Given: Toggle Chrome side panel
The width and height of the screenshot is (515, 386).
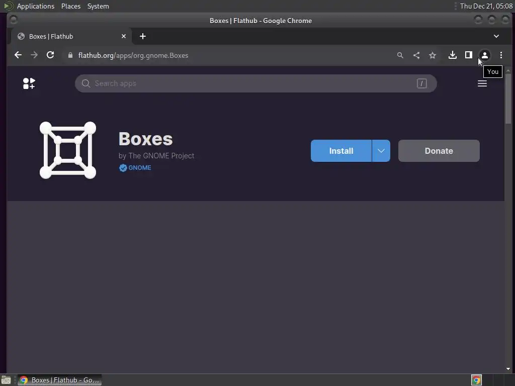Looking at the screenshot, I should (469, 55).
